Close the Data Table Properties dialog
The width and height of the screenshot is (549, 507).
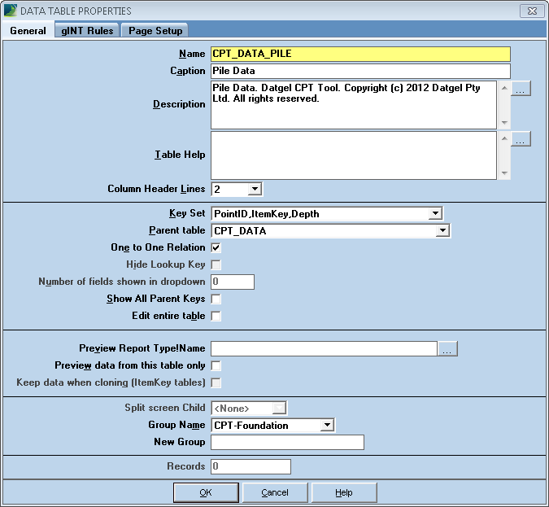[531, 11]
